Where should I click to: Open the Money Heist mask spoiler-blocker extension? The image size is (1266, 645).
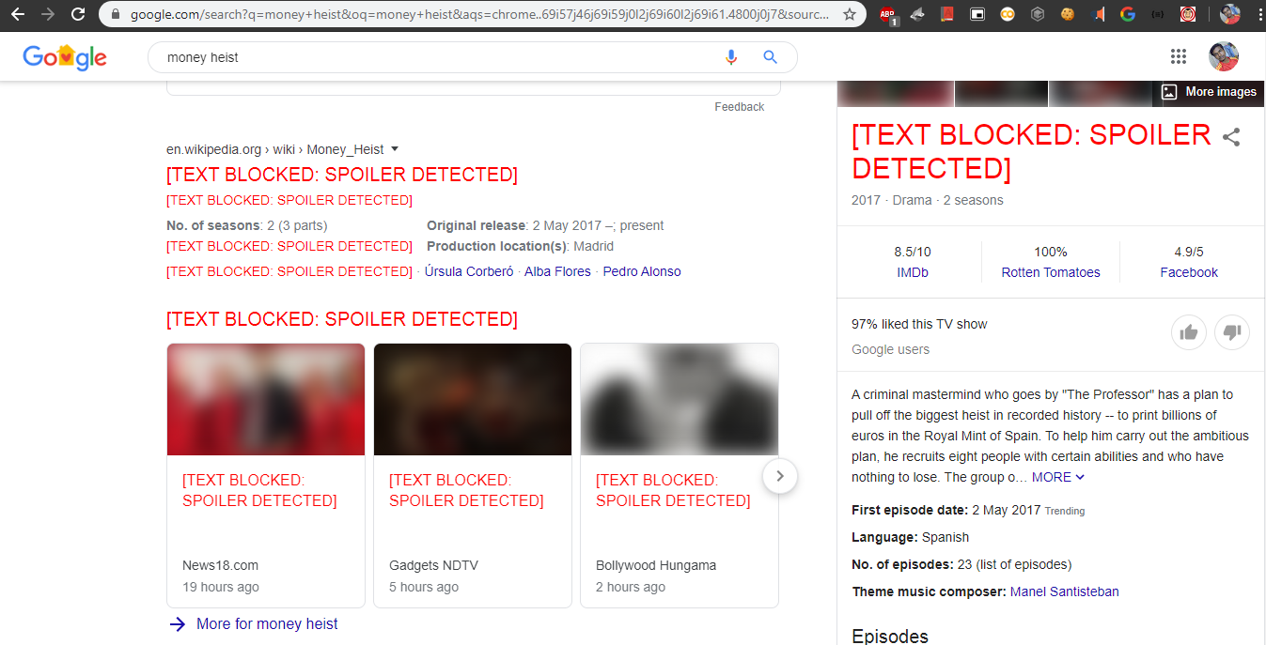1188,14
